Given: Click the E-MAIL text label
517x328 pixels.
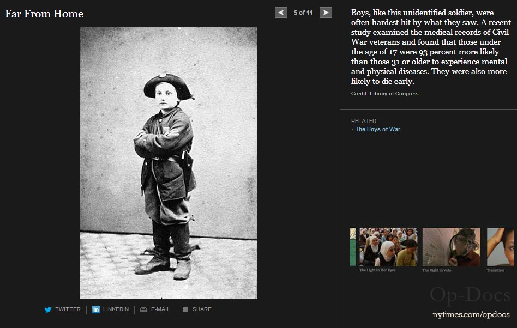Looking at the screenshot, I should click(160, 309).
